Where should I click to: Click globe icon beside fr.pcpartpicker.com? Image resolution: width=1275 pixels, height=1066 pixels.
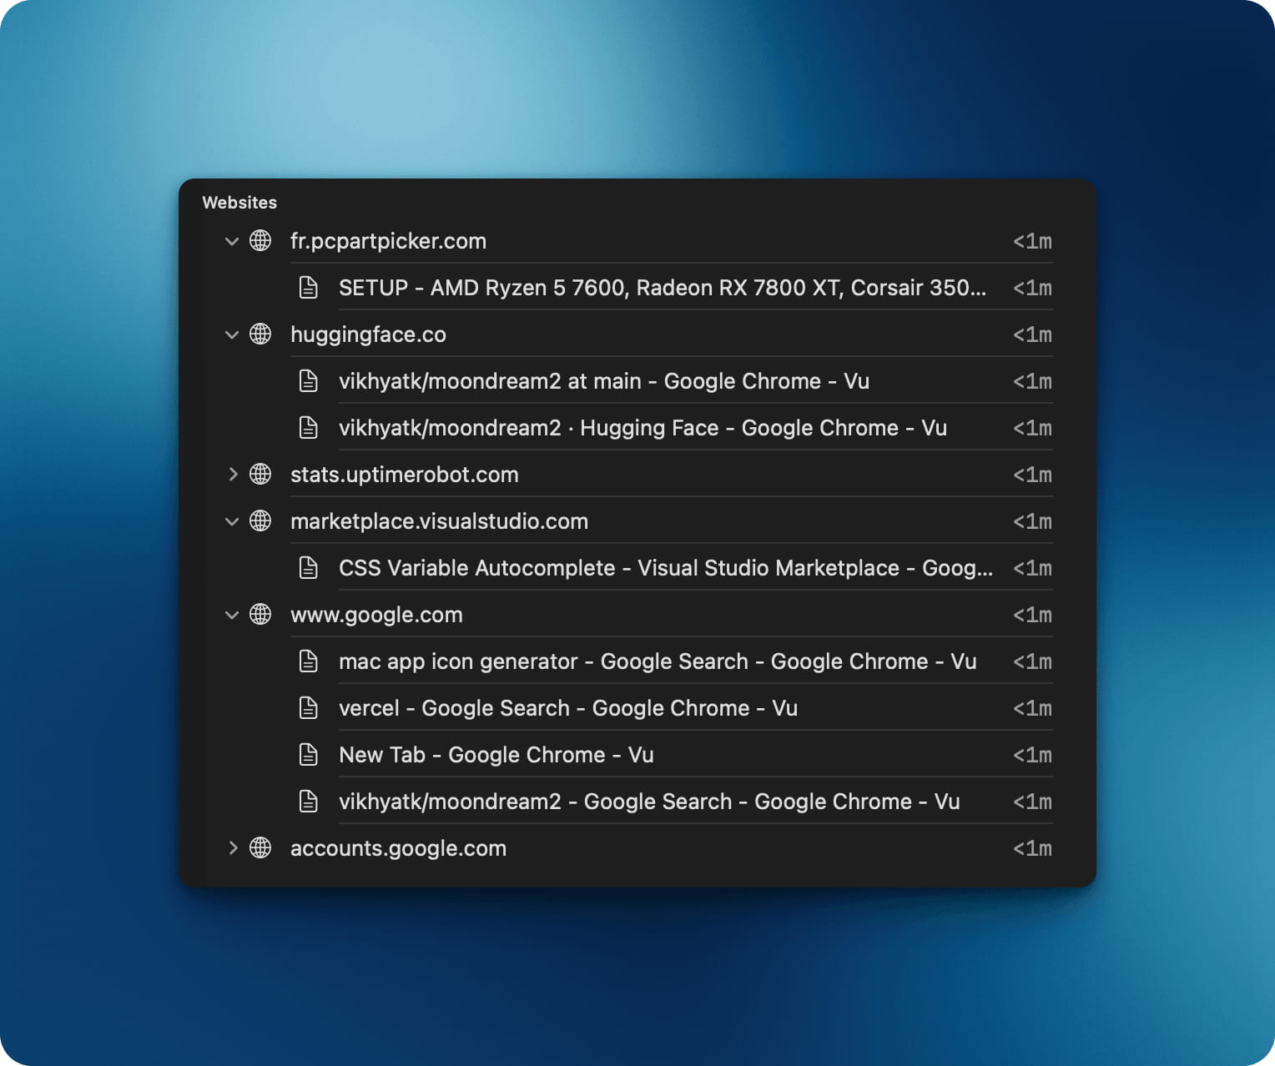coord(260,241)
